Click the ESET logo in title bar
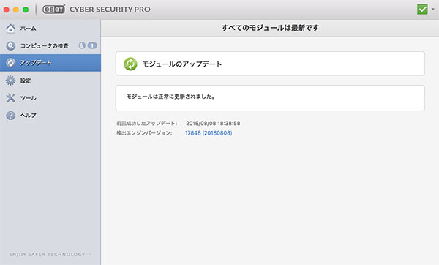This screenshot has width=439, height=265. 53,10
